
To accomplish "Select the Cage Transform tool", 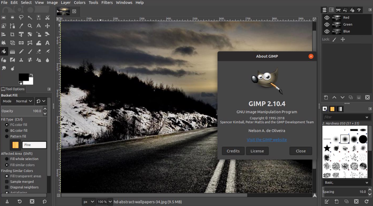I will coord(30,43).
